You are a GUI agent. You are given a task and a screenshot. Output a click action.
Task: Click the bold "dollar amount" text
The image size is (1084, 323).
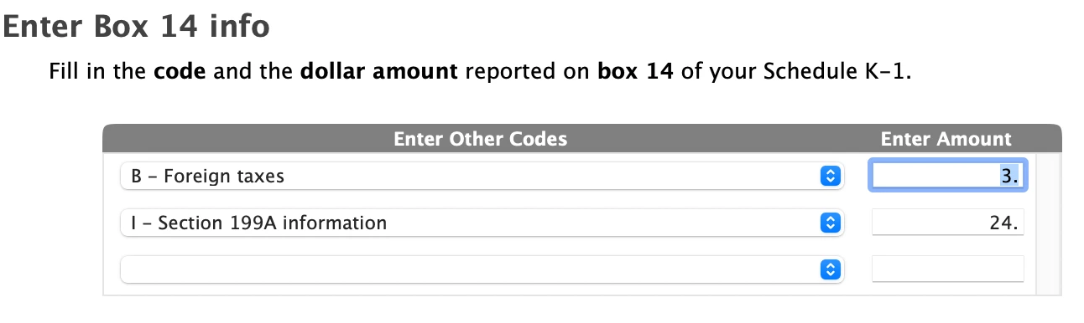[x=378, y=71]
